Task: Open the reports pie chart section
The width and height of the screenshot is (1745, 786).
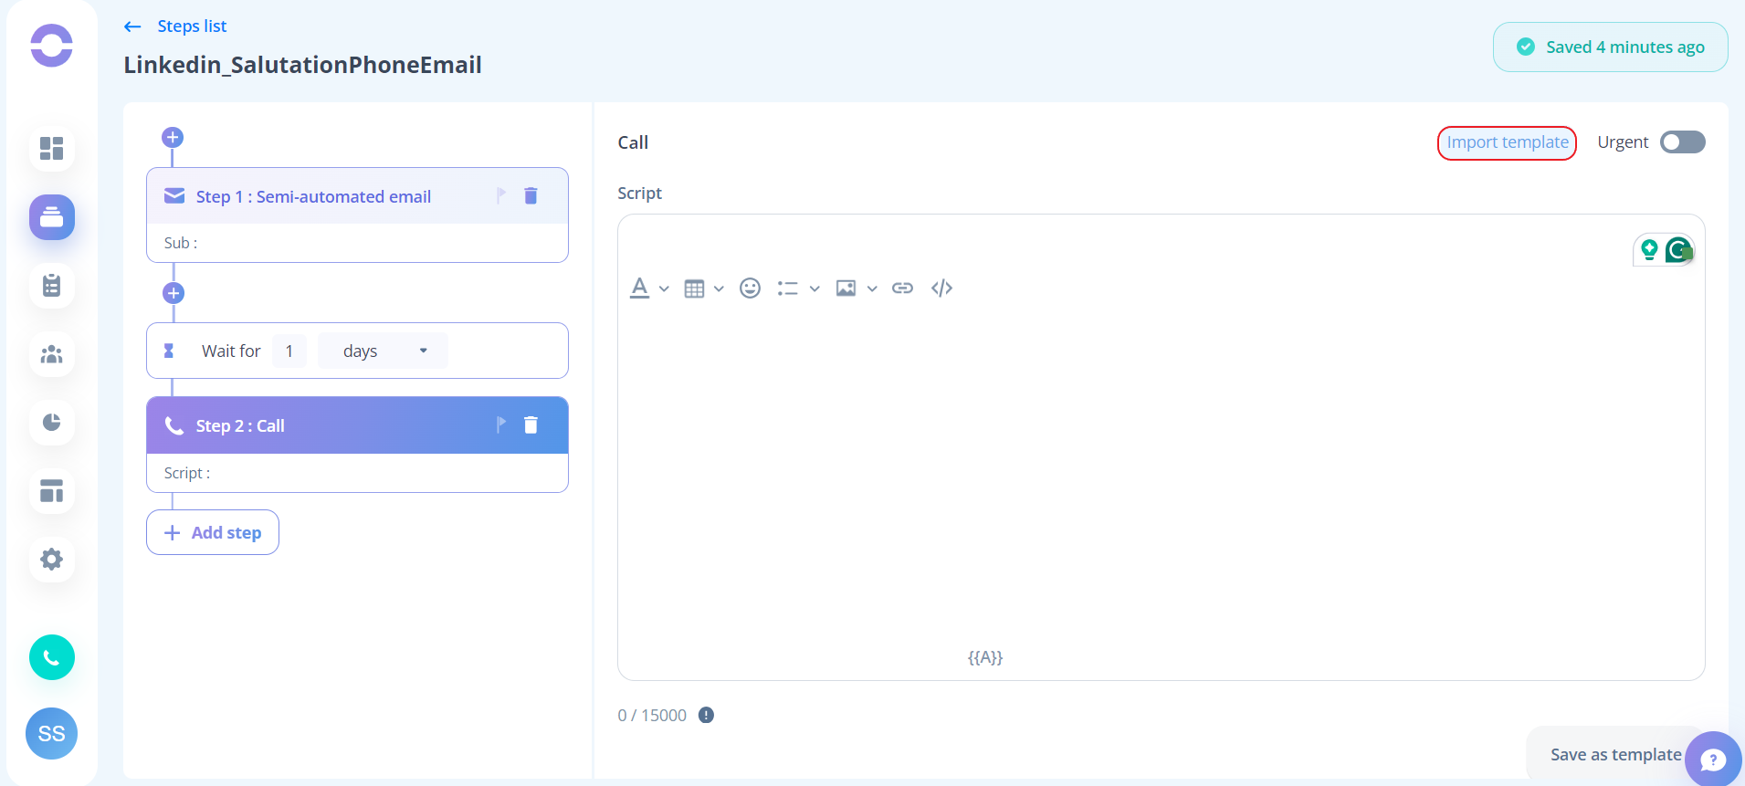Action: (x=52, y=422)
